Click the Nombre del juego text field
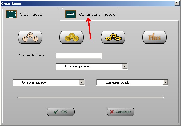This screenshot has width=181, height=126. [x=79, y=56]
